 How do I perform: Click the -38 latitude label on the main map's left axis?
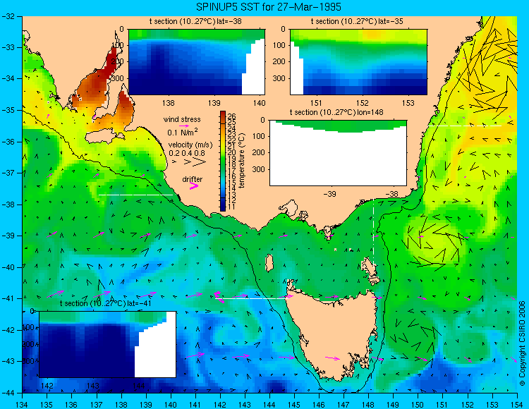coord(8,204)
